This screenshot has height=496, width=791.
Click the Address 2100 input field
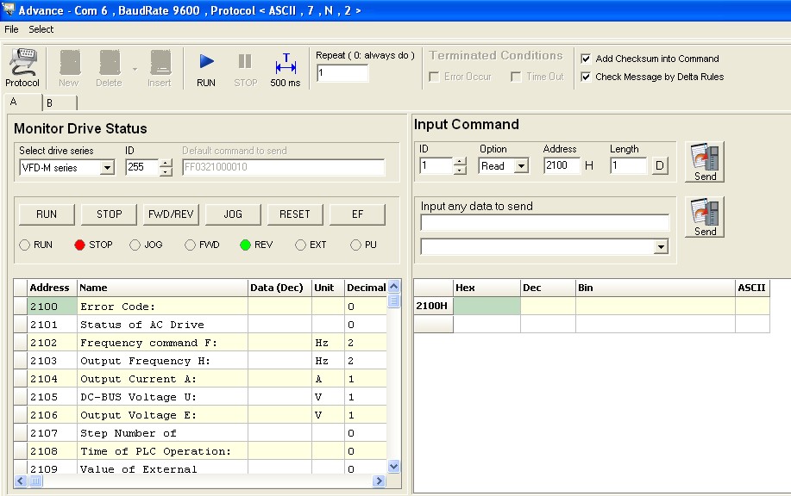(x=562, y=165)
